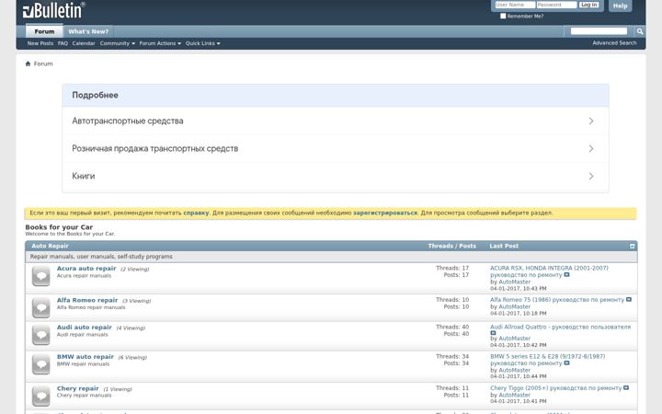Open New Posts in the navbar
This screenshot has height=414, width=662.
click(40, 43)
